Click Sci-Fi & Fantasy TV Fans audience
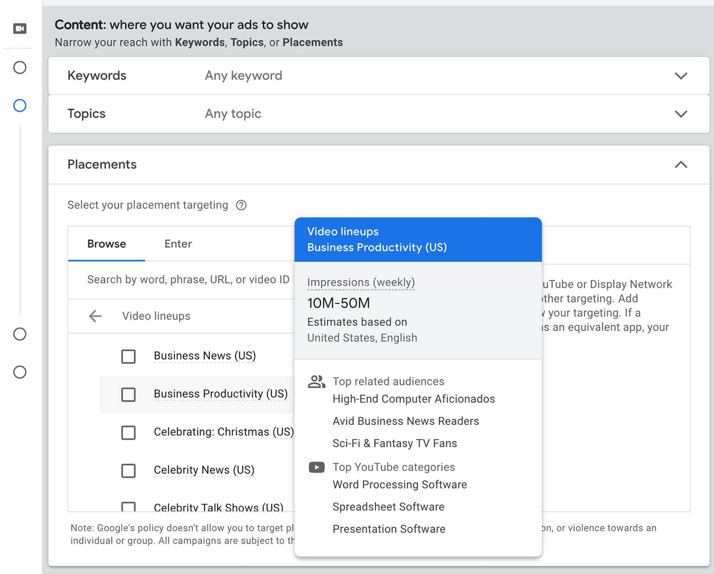714x574 pixels. (x=394, y=444)
